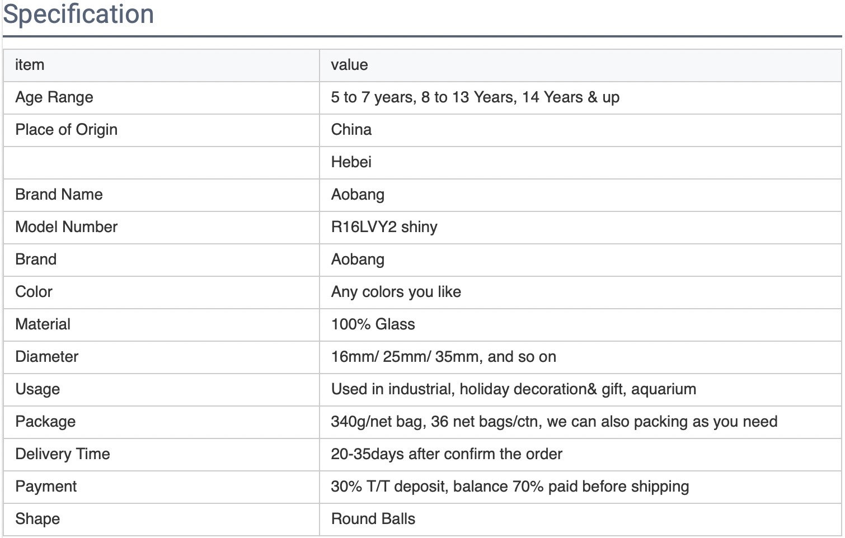Click the 'Color' row label
This screenshot has height=538, width=845.
(34, 292)
